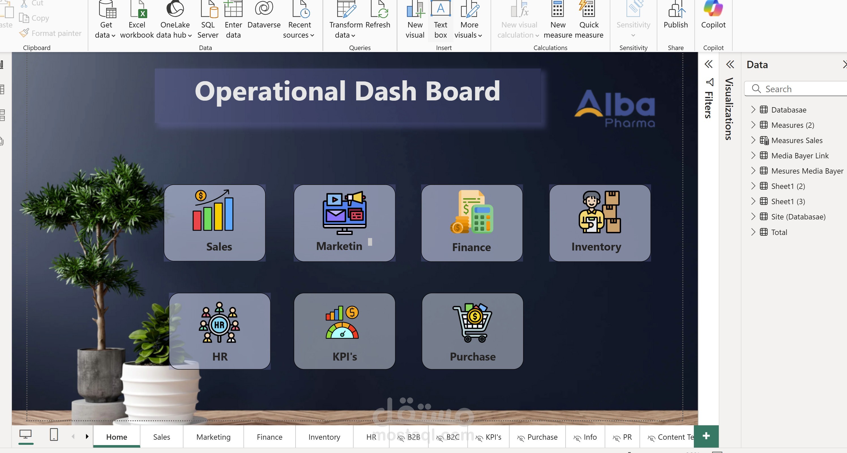Open the hidden KPI's page tab
Screen dimensions: 847x453
coord(488,437)
